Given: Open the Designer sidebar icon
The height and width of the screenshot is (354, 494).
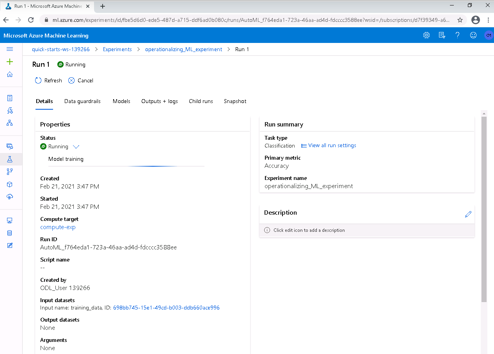Looking at the screenshot, I should (x=10, y=123).
